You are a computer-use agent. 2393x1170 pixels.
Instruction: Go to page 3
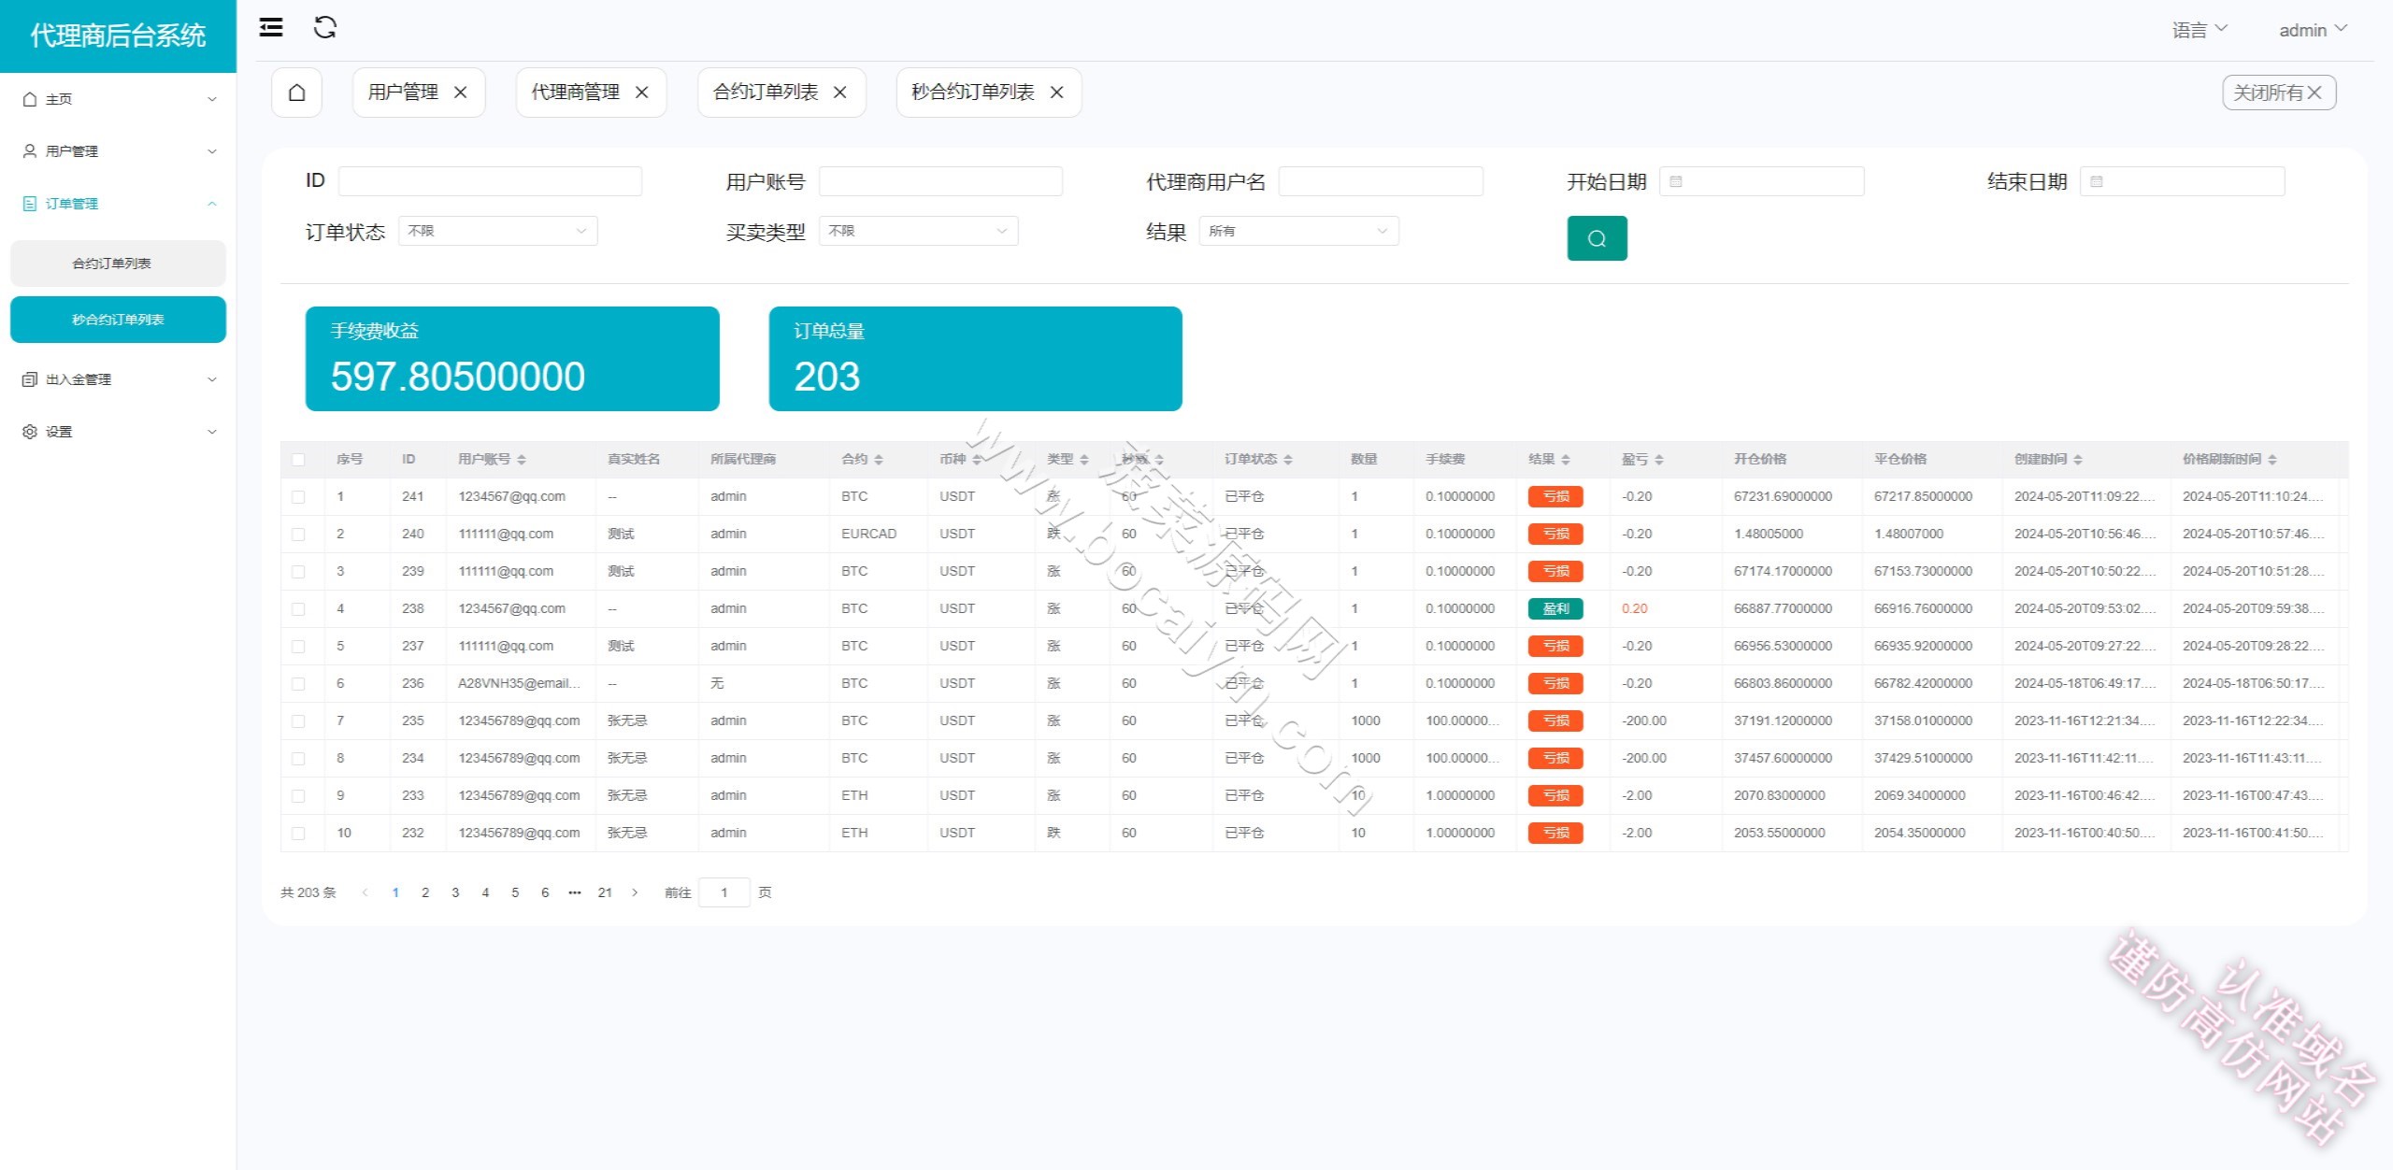pos(455,892)
